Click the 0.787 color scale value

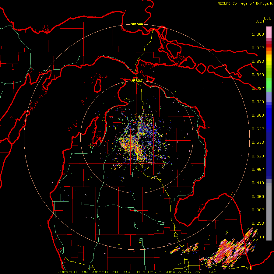tap(258, 88)
